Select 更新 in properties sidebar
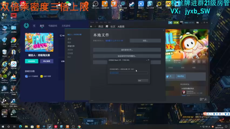This screenshot has width=230, height=129. coord(69,42)
